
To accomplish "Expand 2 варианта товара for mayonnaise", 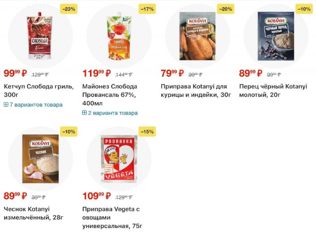I will point(113,113).
